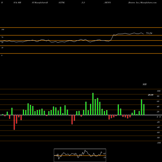This screenshot has height=162, width=162.
Task: Click the 'SI MunafaSutraR' header text
Action: [x=40, y=3]
